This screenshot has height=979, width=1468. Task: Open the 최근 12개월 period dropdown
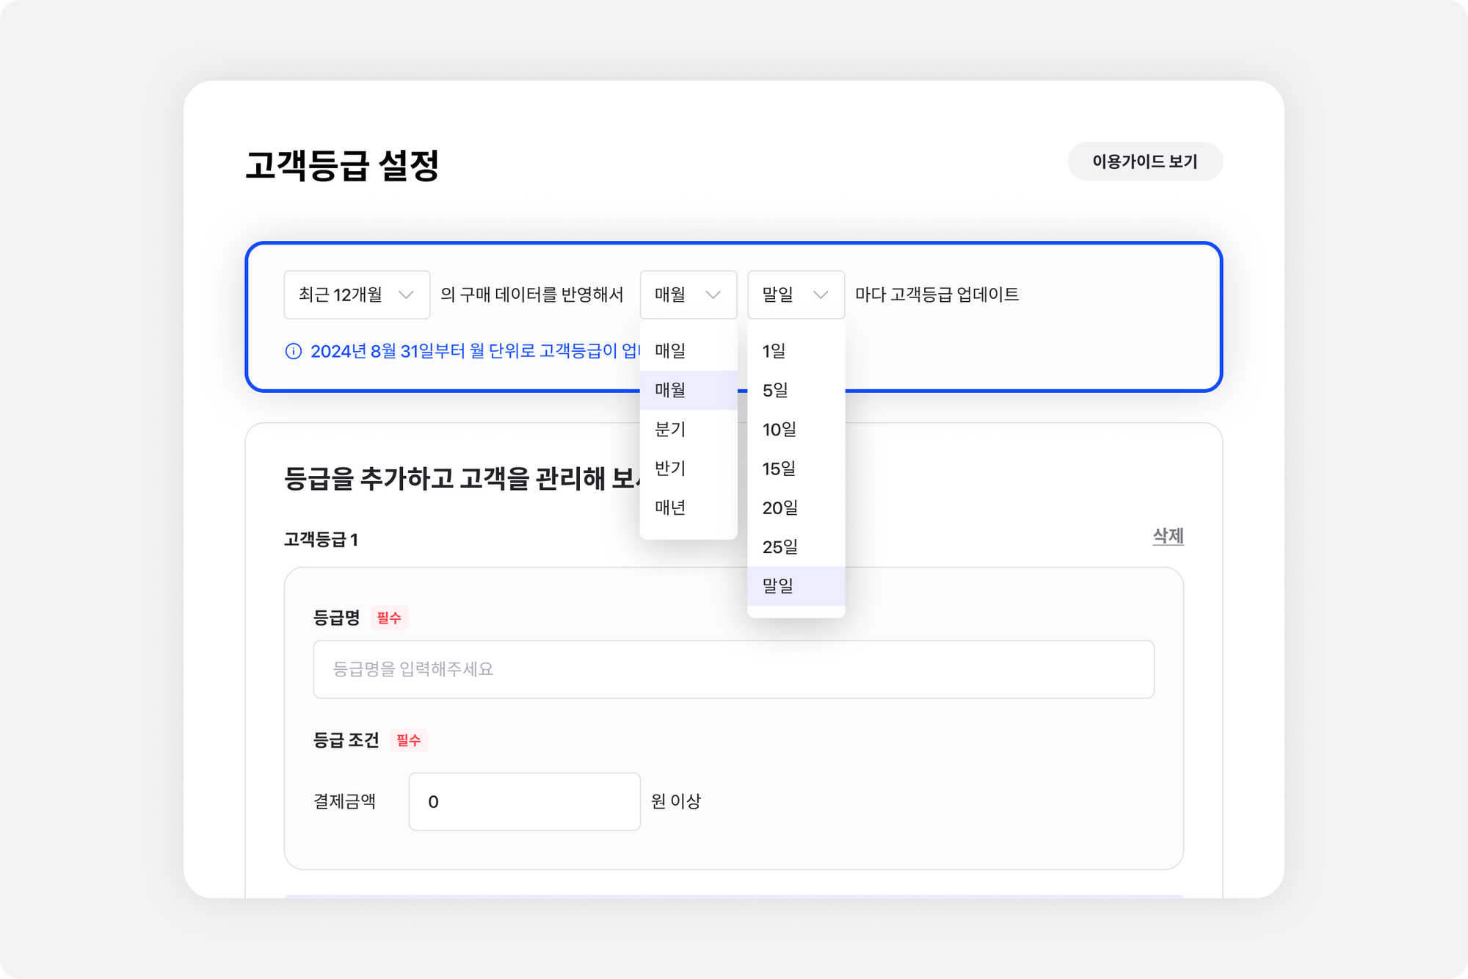(x=357, y=295)
